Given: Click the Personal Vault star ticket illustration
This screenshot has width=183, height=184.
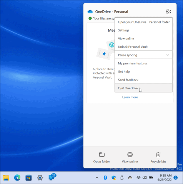Looking at the screenshot, I should 104,54.
